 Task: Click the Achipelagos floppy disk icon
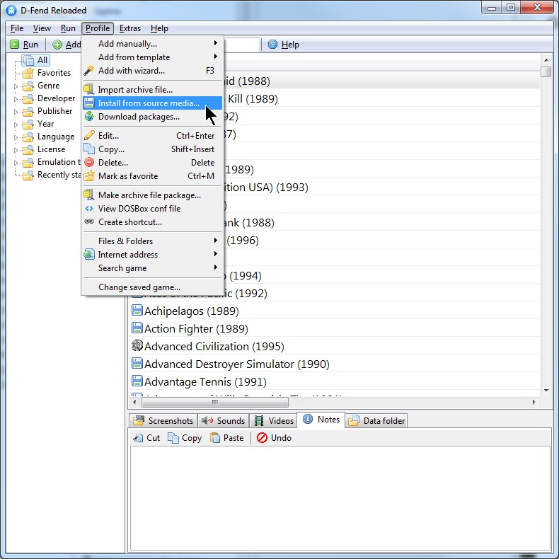click(137, 310)
